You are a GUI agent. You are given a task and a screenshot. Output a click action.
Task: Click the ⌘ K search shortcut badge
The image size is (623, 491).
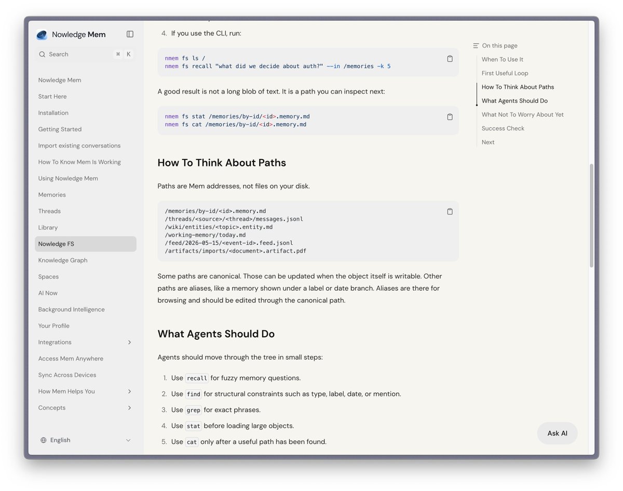[x=123, y=54]
